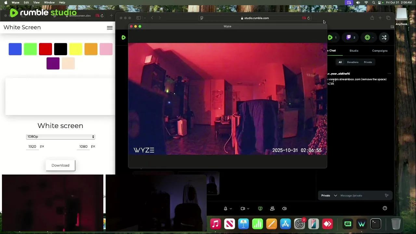
Task: Click the speaker audio icon
Action: [x=284, y=209]
